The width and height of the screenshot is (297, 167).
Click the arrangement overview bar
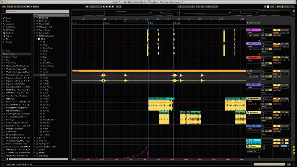click(181, 13)
